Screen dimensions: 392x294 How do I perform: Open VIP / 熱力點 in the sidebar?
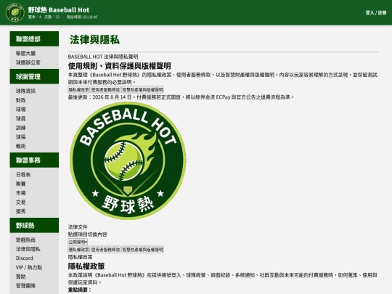pos(29,267)
